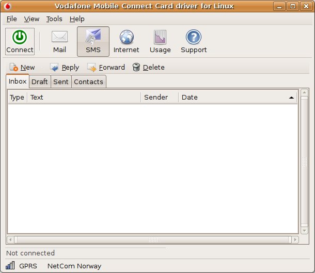Image resolution: width=315 pixels, height=273 pixels.
Task: Click the Reply arrow icon
Action: click(54, 67)
